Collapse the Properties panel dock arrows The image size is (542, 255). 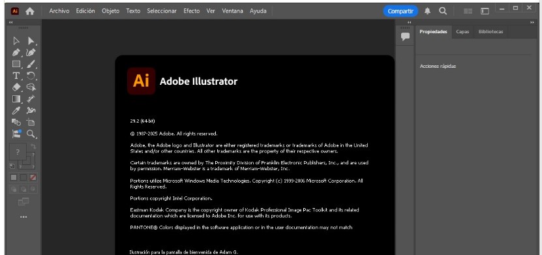pos(532,22)
